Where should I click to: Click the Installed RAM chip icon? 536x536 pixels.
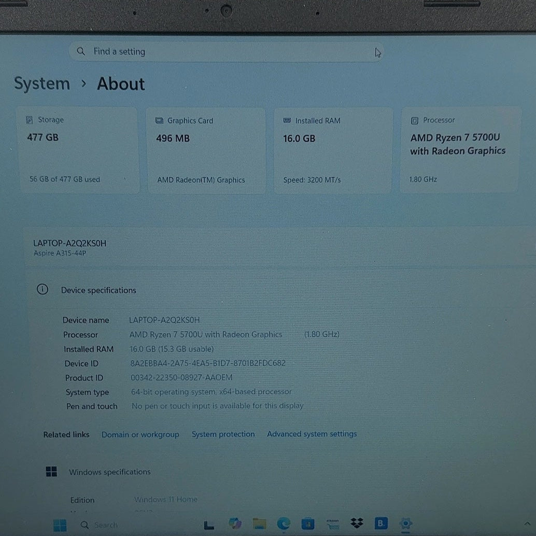click(x=287, y=120)
